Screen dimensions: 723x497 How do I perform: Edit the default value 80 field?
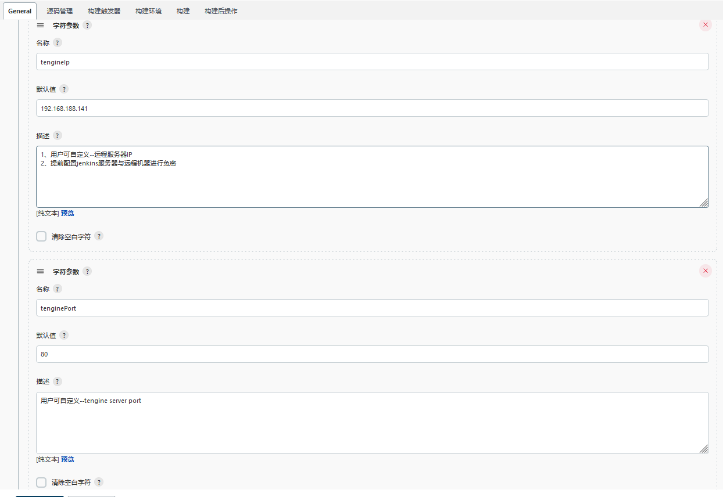tap(372, 354)
